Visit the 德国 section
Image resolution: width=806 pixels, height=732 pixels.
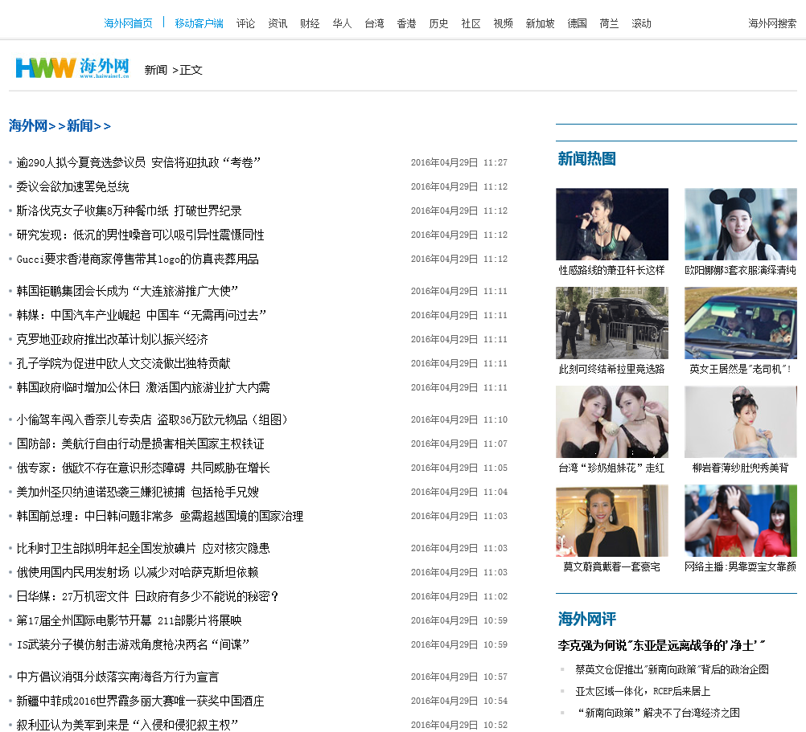pyautogui.click(x=577, y=23)
